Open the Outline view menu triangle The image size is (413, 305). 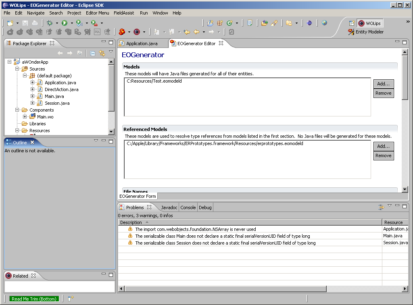[x=96, y=141]
